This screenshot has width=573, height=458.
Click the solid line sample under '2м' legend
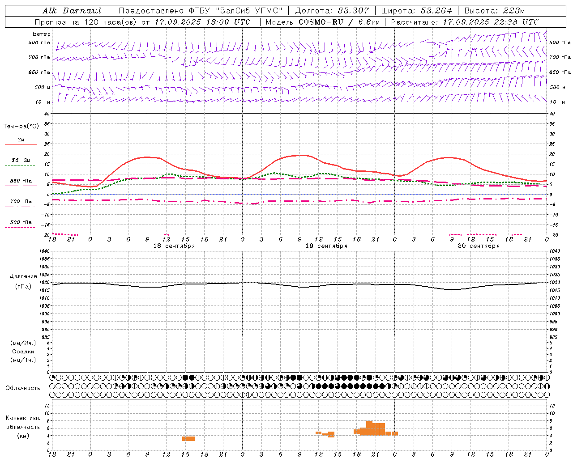[x=21, y=144]
